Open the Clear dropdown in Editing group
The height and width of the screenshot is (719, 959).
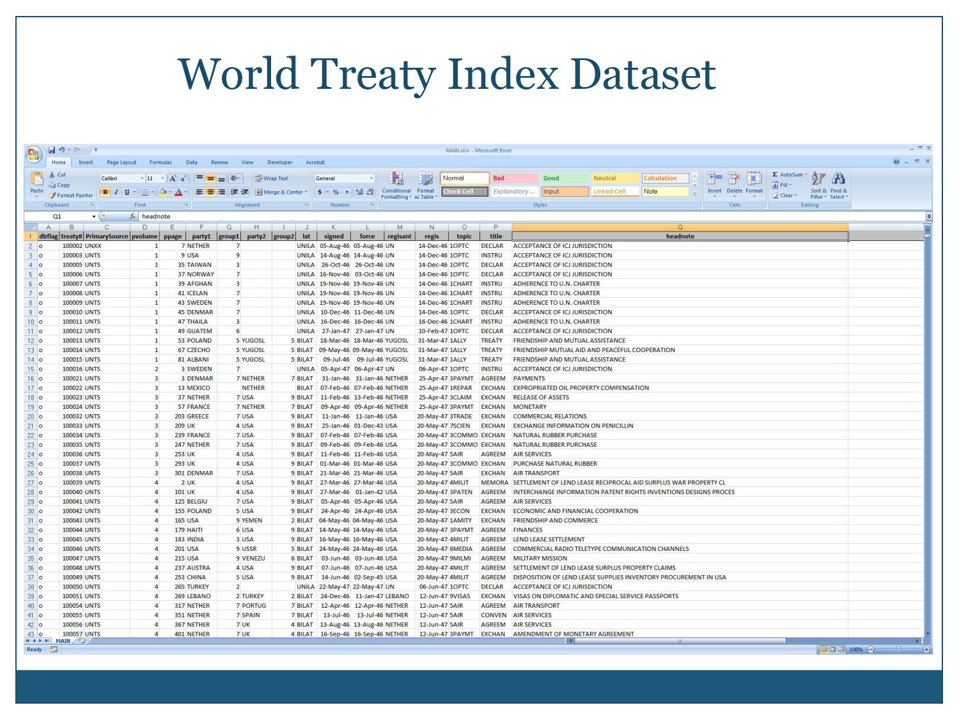(784, 196)
